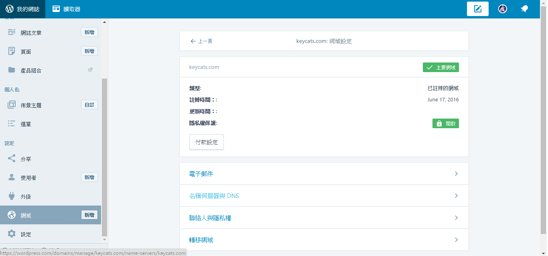
Task: Click the 已註冊的網域 type value
Action: (443, 88)
